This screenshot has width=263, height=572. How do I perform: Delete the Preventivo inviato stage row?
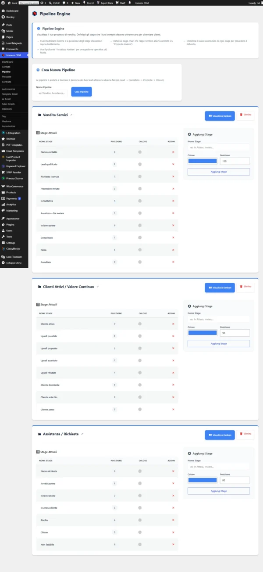(x=173, y=189)
